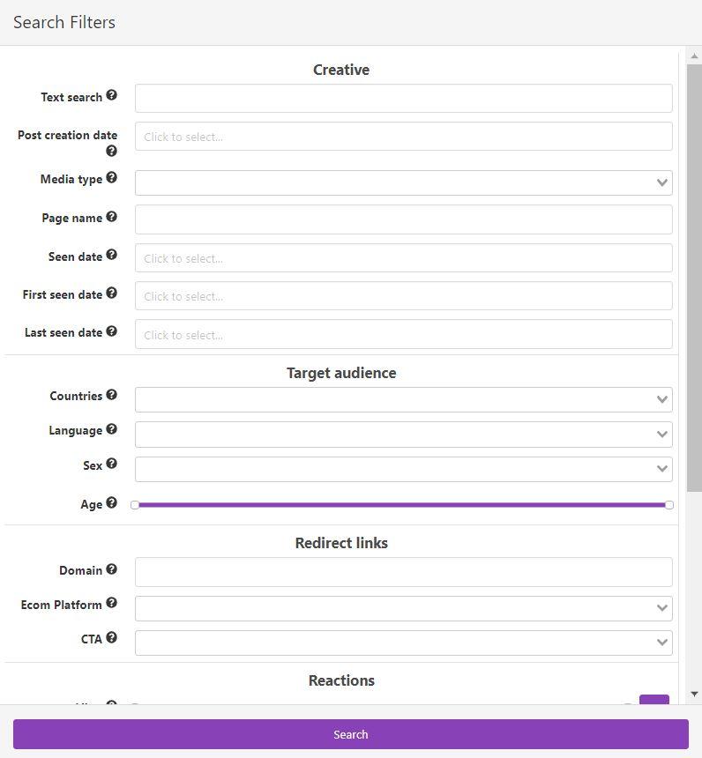Click the Language help question mark

(111, 428)
